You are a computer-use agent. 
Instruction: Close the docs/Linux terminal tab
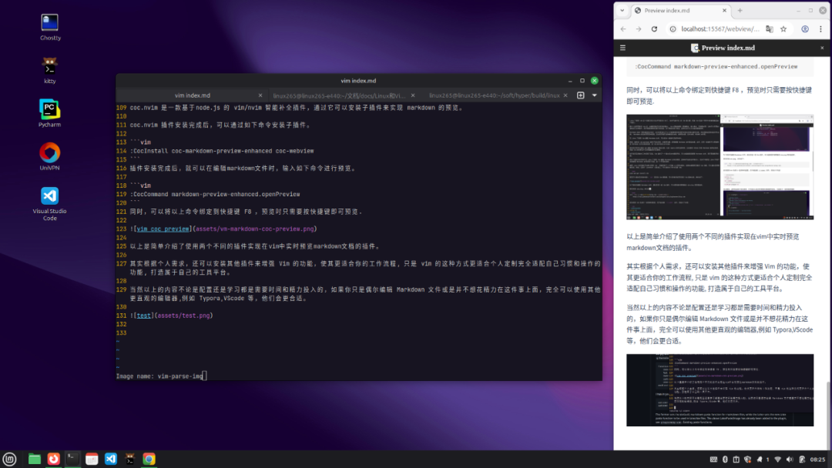413,95
